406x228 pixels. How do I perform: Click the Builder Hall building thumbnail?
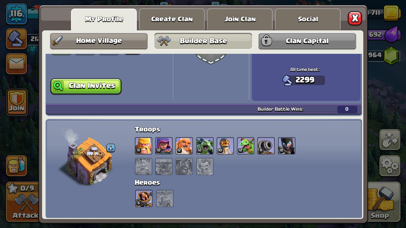(x=87, y=160)
